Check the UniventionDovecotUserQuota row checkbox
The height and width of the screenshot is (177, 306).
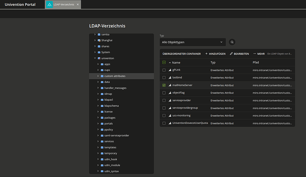pos(164,123)
